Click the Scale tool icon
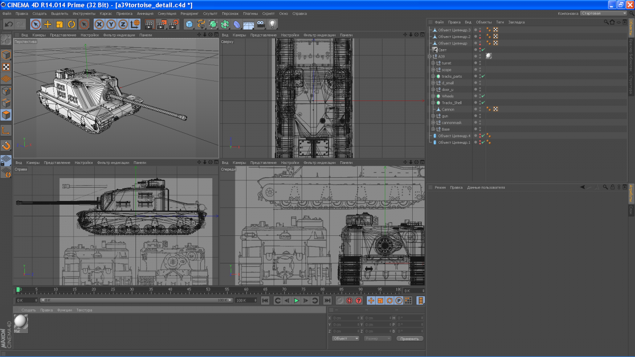 click(59, 24)
